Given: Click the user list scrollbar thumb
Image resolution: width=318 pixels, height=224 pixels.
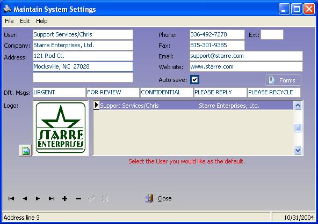Looking at the screenshot, I should tap(298, 128).
